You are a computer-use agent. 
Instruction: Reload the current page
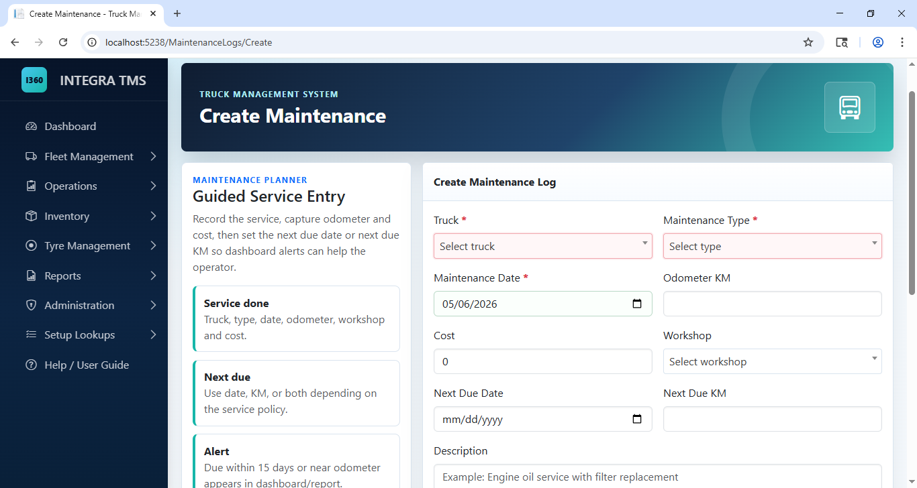pyautogui.click(x=63, y=42)
